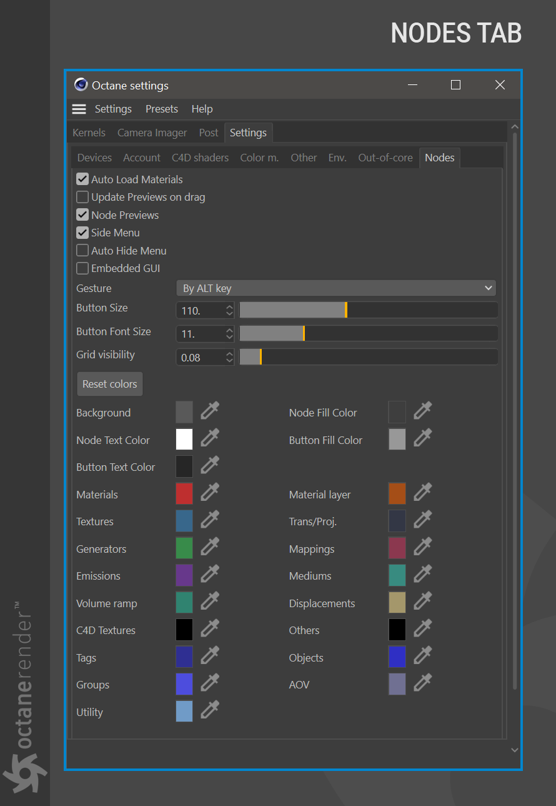
Task: Click the Groups eyedropper icon
Action: (210, 683)
